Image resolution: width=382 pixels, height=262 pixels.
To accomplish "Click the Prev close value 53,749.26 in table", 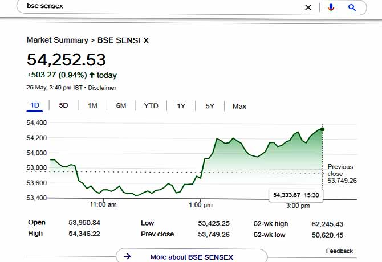I will [214, 234].
